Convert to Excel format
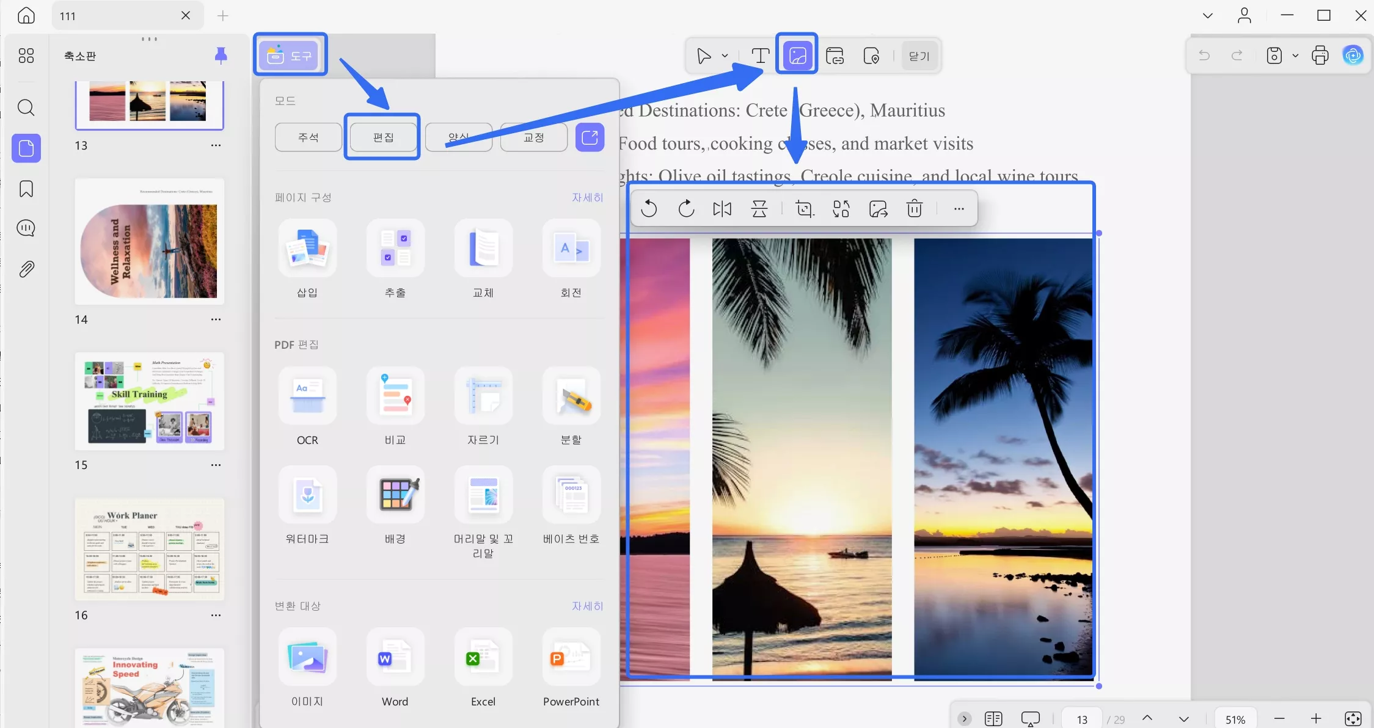 click(483, 668)
